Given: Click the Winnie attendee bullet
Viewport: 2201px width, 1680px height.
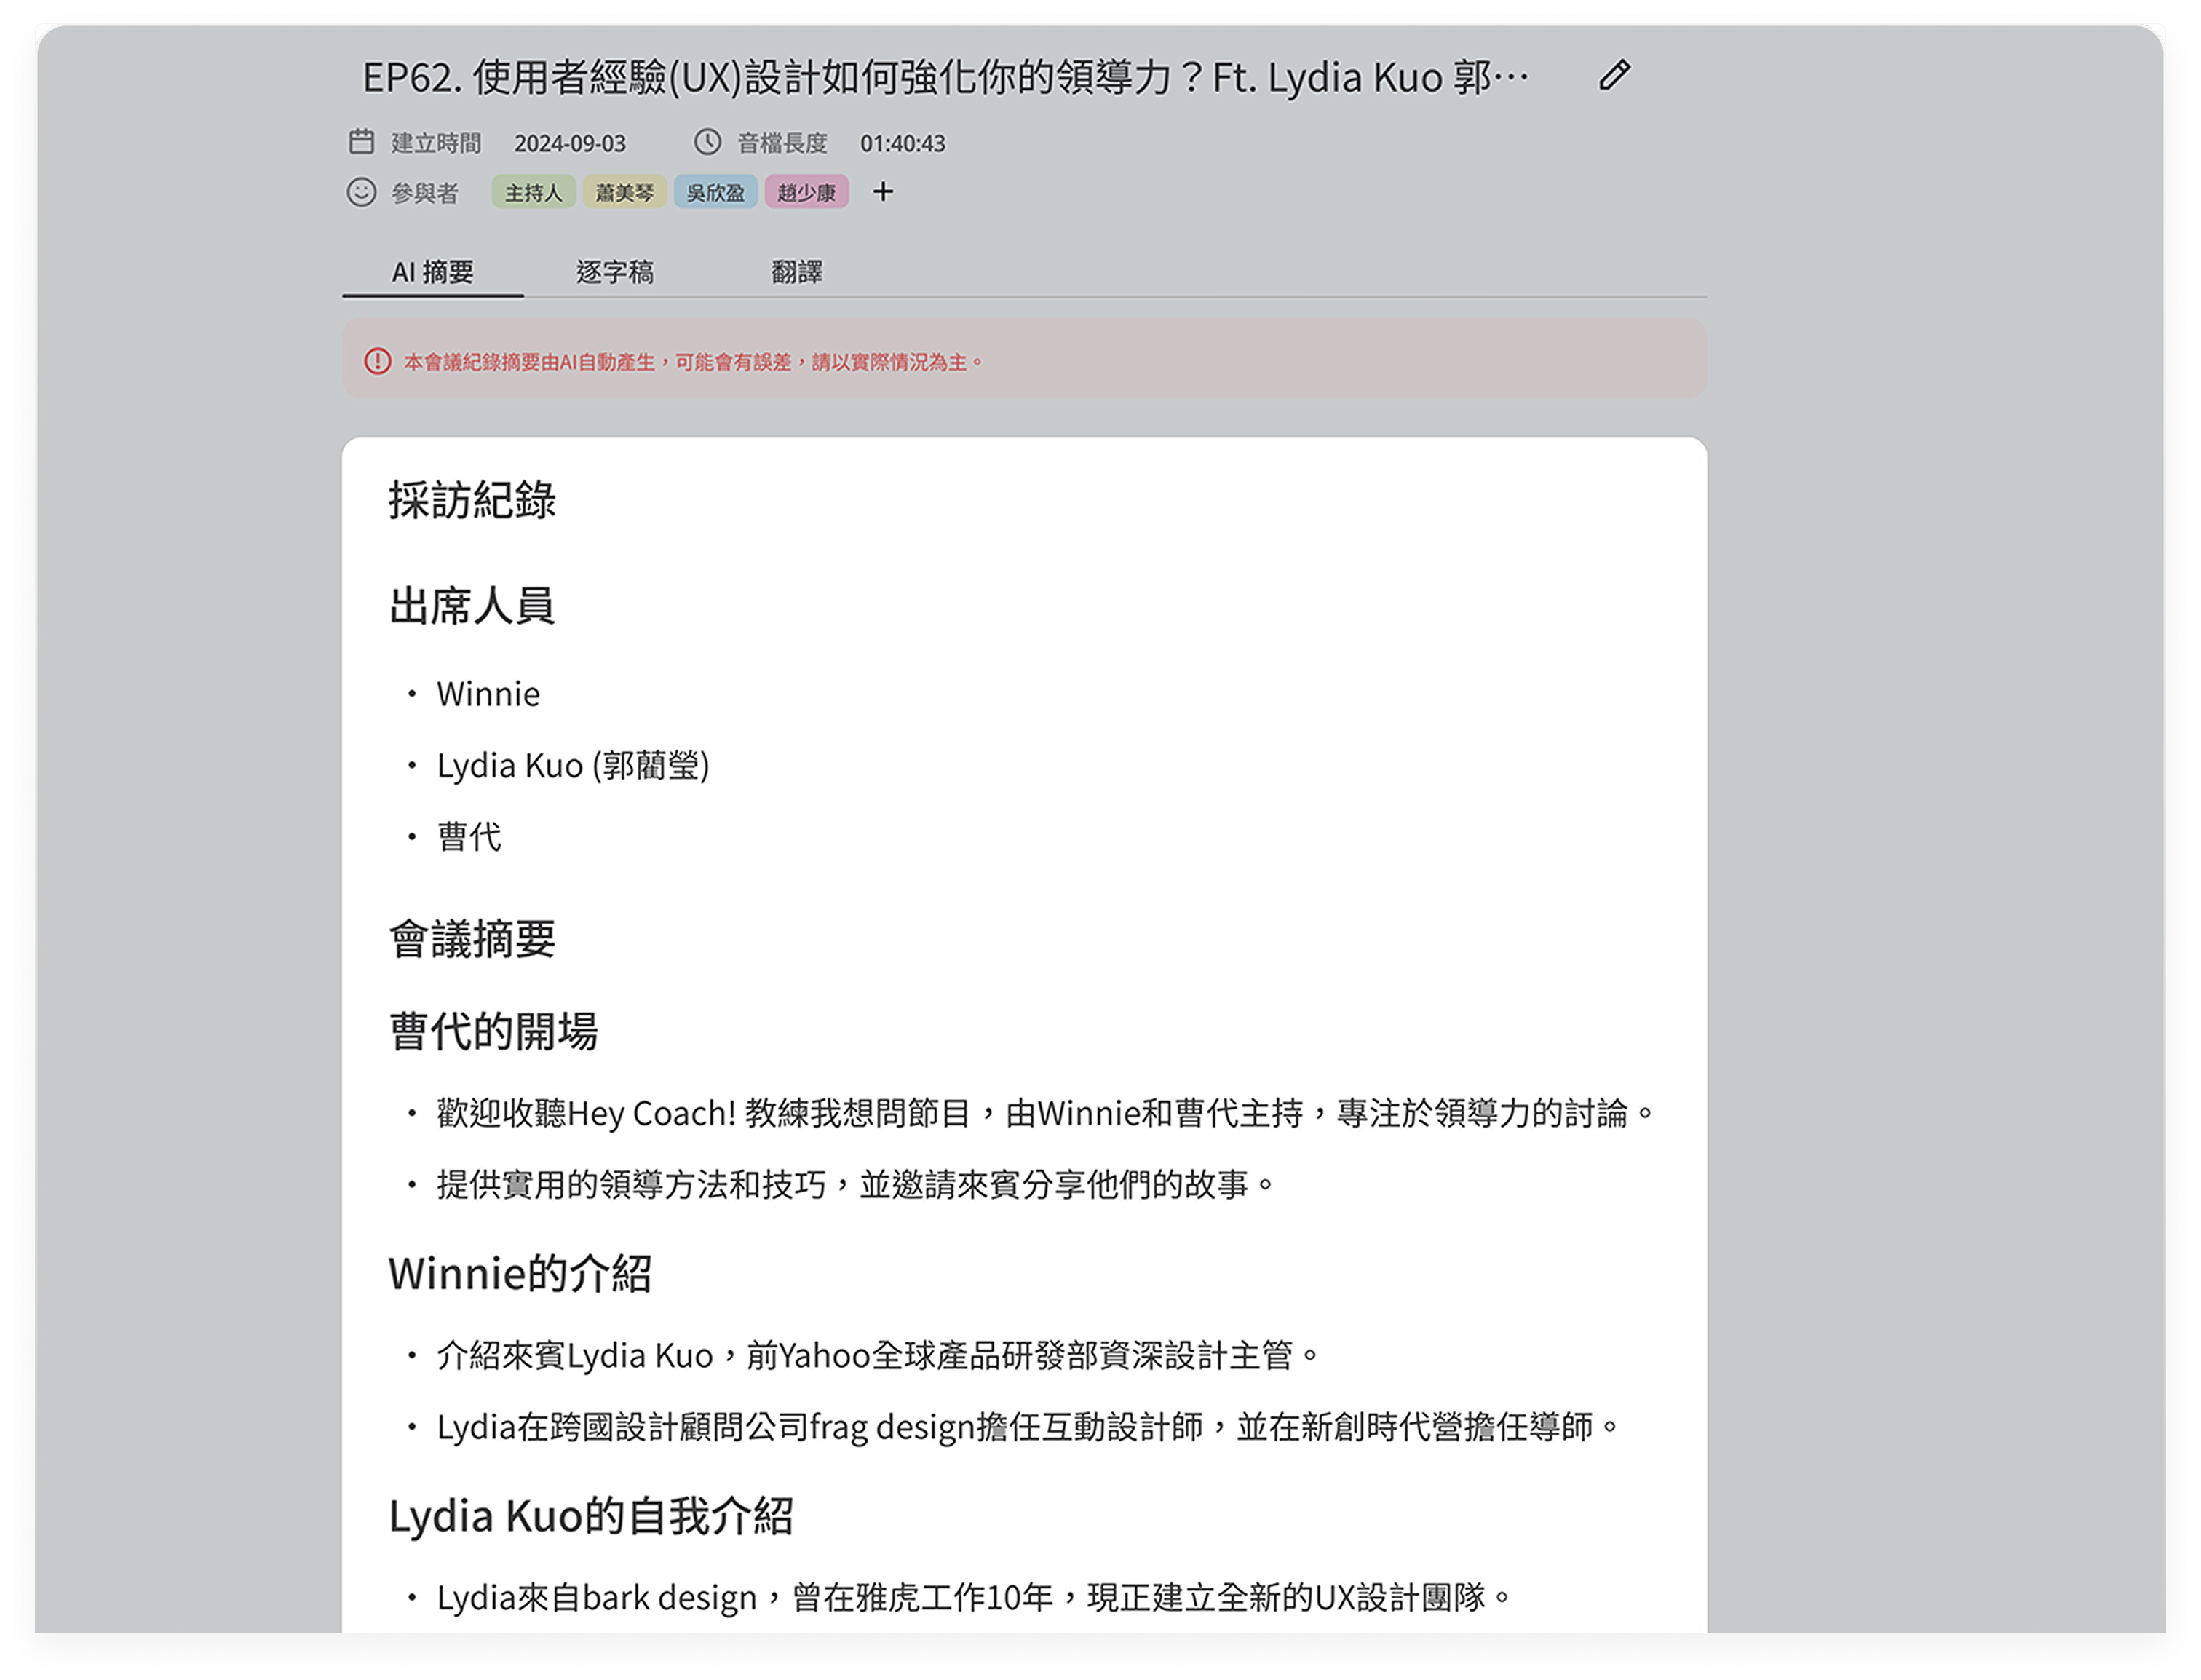Looking at the screenshot, I should coord(488,694).
